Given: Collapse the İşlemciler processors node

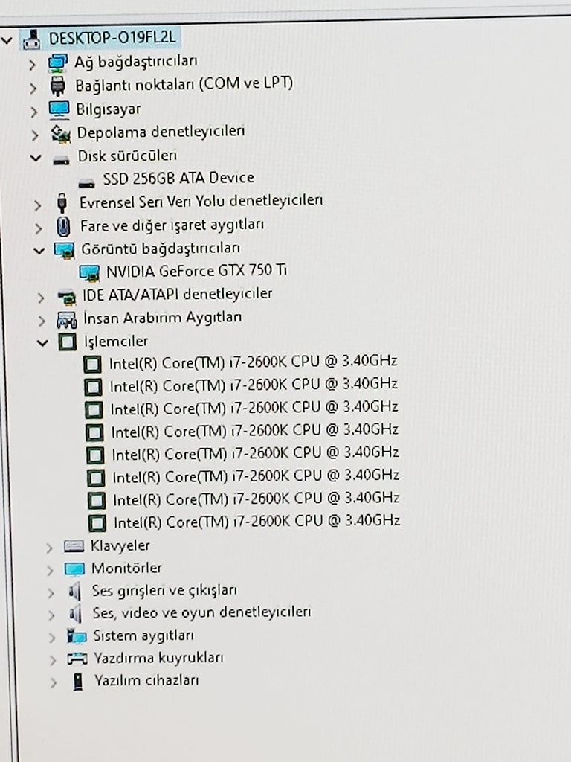Looking at the screenshot, I should point(42,343).
